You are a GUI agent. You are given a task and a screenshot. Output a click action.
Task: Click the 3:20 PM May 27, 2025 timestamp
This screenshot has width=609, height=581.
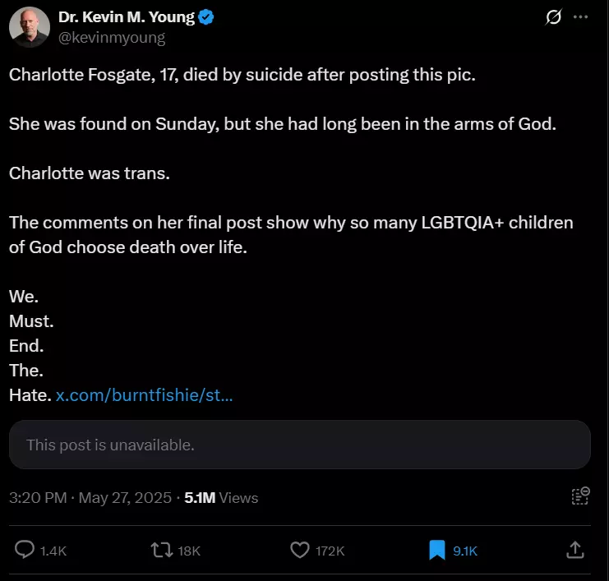tap(90, 497)
